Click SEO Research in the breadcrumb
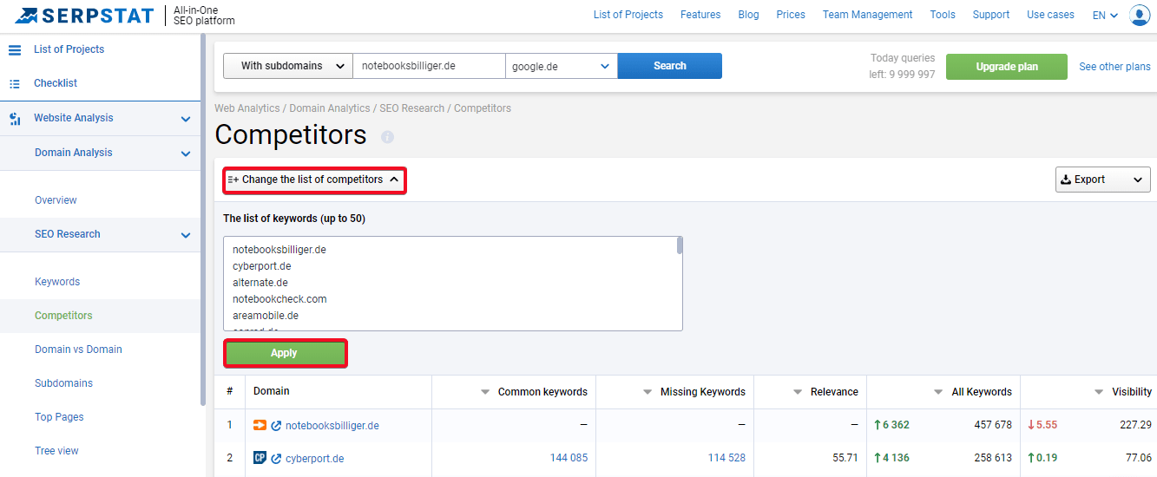The height and width of the screenshot is (477, 1157). (412, 108)
